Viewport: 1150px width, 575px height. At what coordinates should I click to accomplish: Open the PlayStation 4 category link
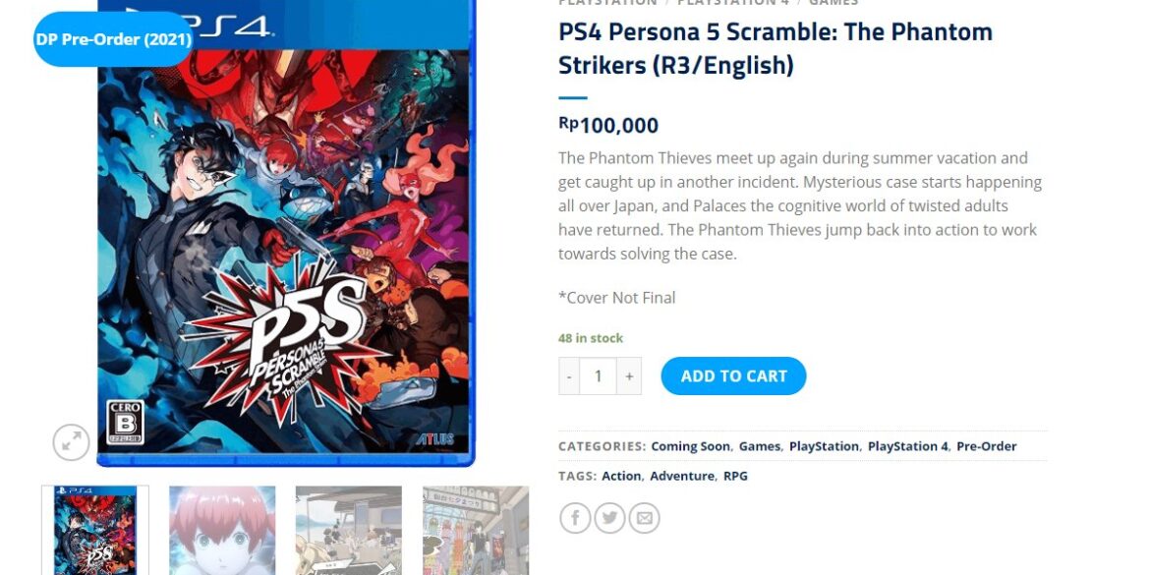pos(907,446)
